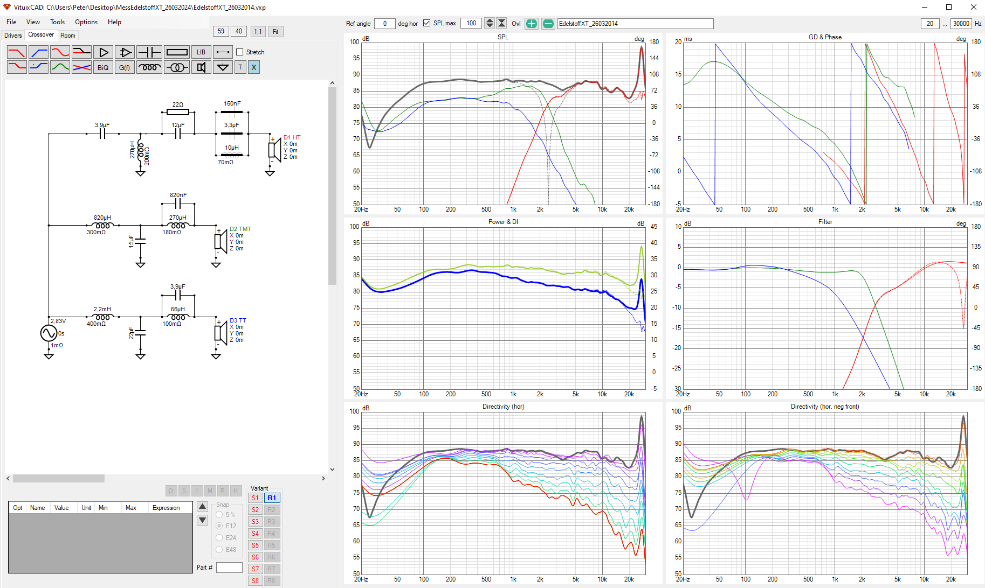The height and width of the screenshot is (588, 985).
Task: Click the 40 zoom button
Action: 239,32
